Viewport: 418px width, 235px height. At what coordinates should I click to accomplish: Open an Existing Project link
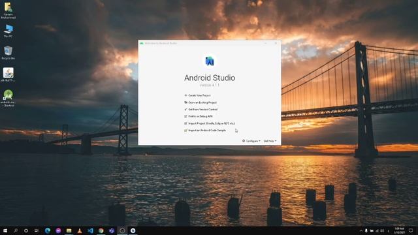coord(201,102)
